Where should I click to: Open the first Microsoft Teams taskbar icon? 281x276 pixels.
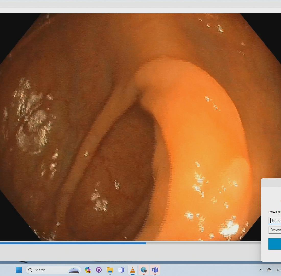(x=121, y=270)
